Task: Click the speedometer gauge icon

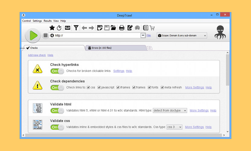Action: click(x=137, y=28)
